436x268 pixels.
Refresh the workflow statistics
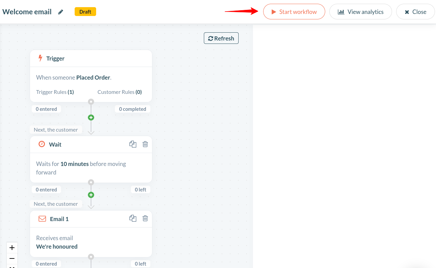tap(221, 38)
